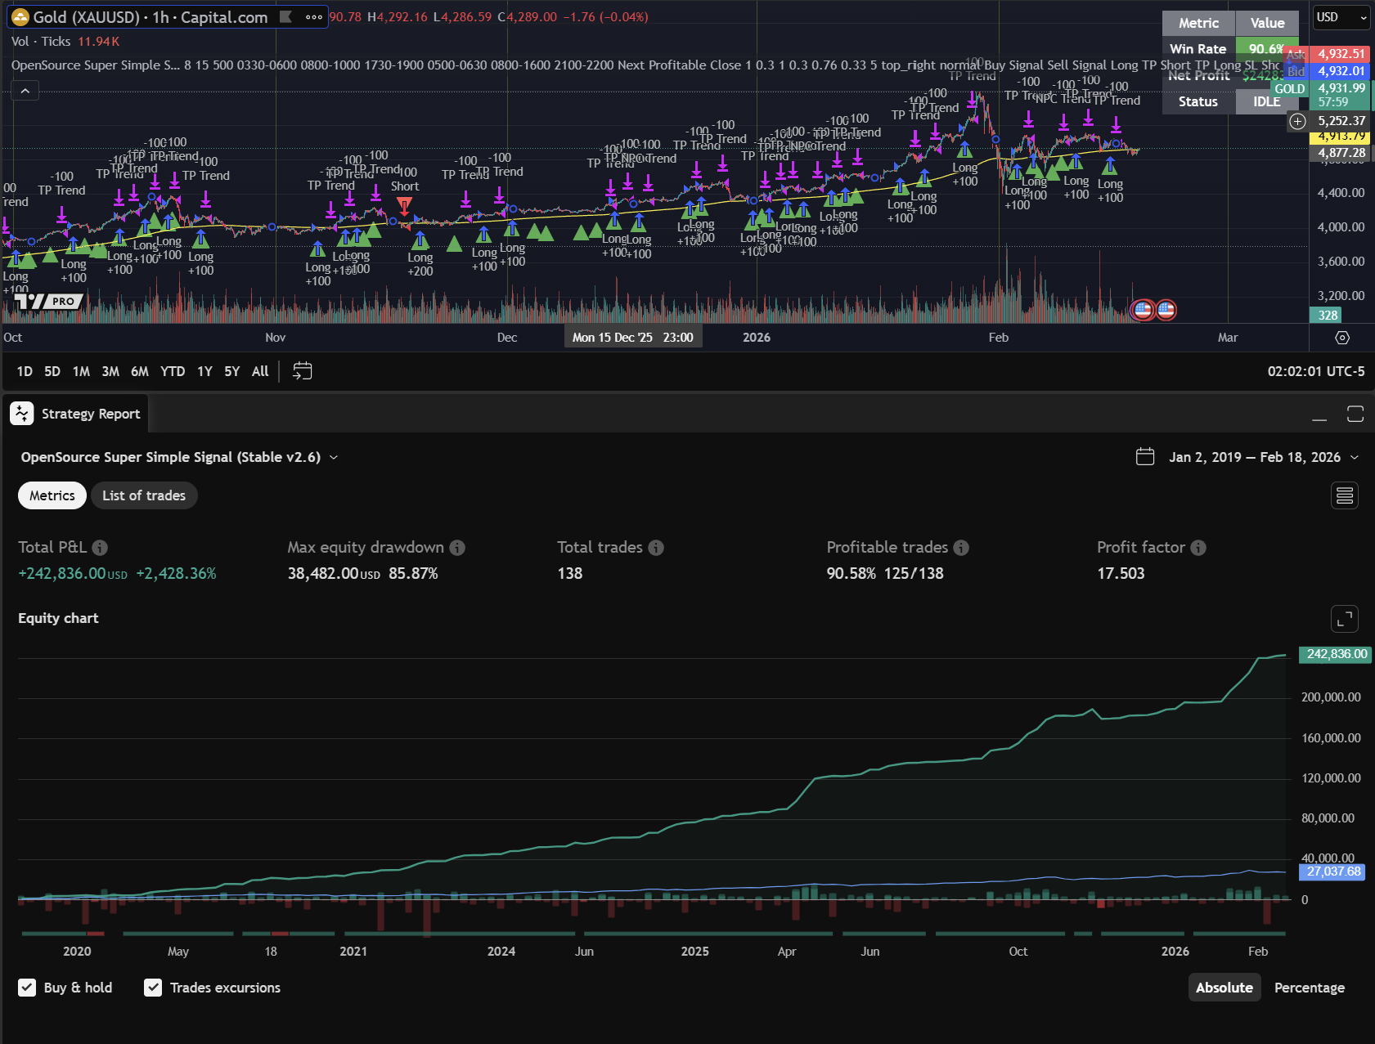Open the backtest date range dropdown
Screen dimensions: 1375x1044
pyautogui.click(x=1248, y=458)
